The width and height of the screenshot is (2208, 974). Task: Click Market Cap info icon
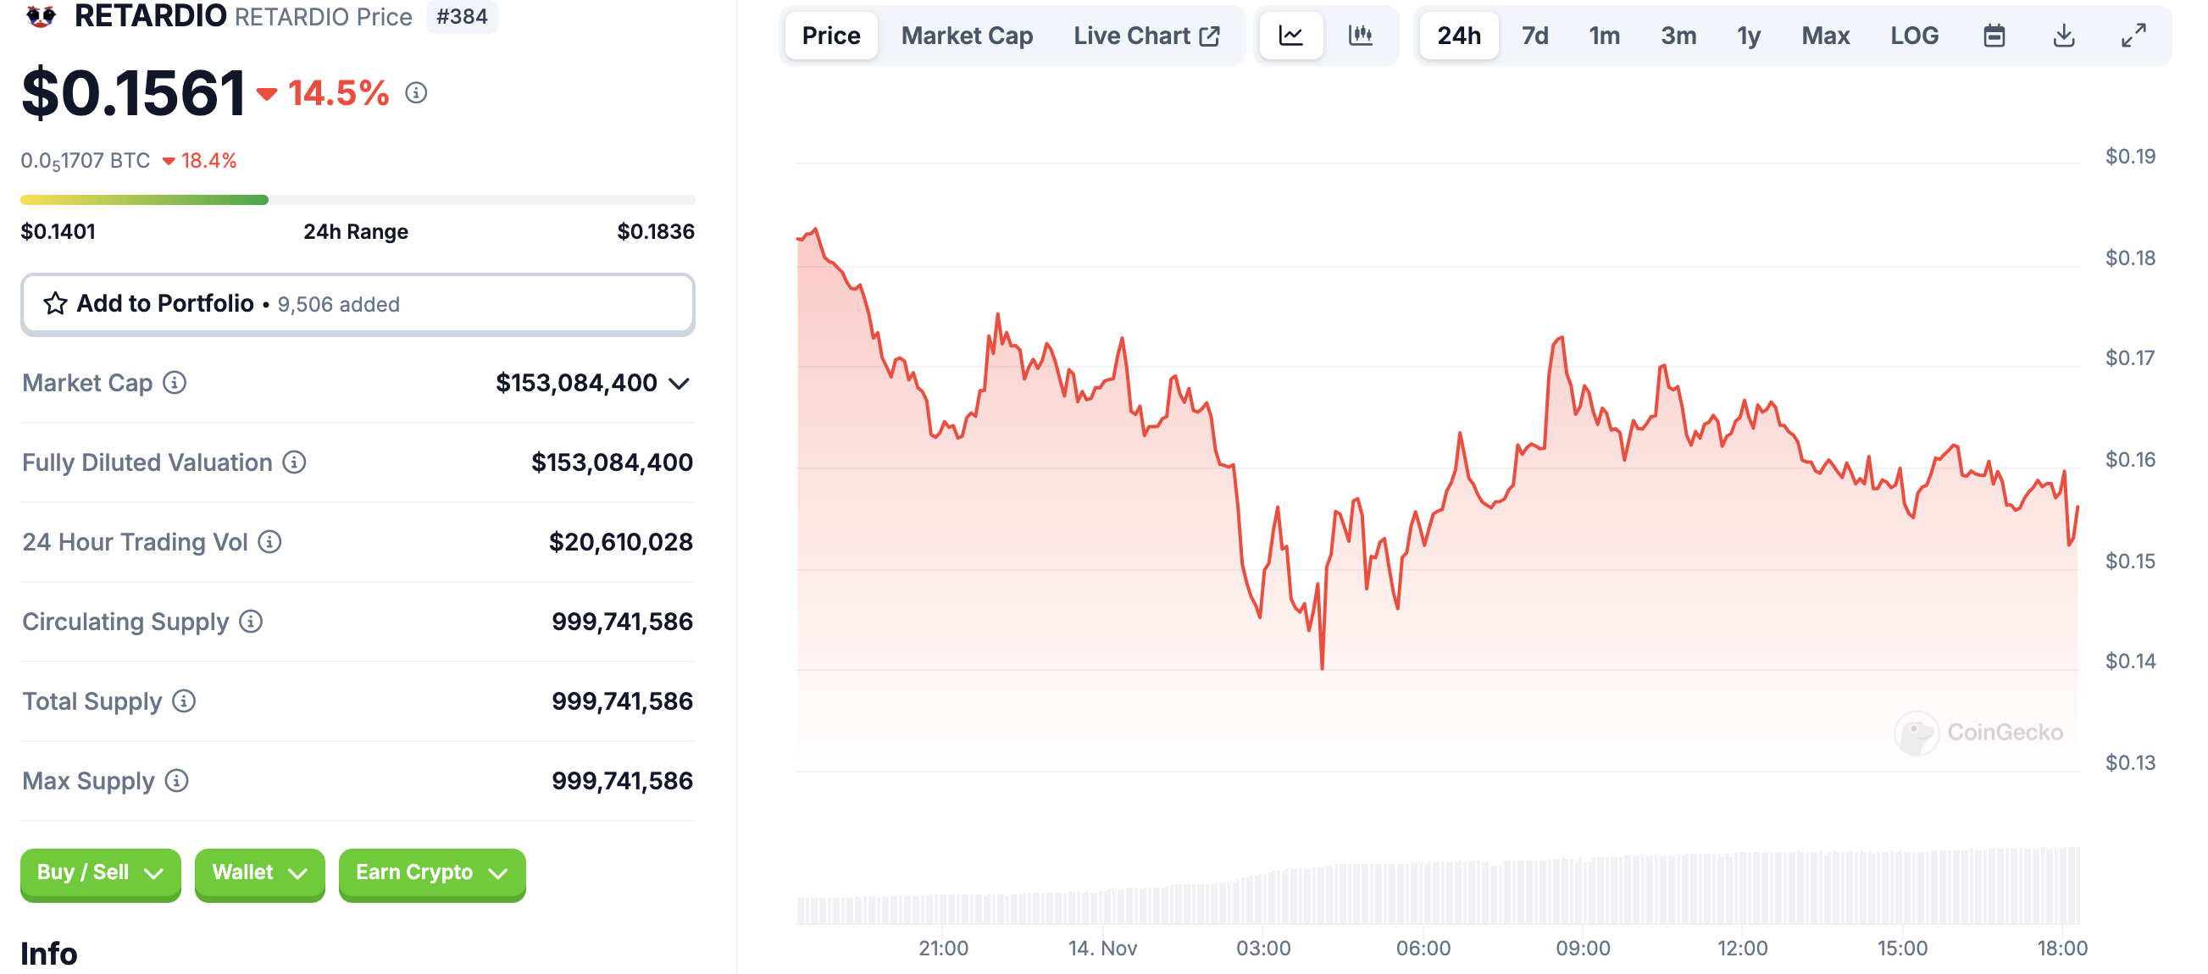[175, 383]
